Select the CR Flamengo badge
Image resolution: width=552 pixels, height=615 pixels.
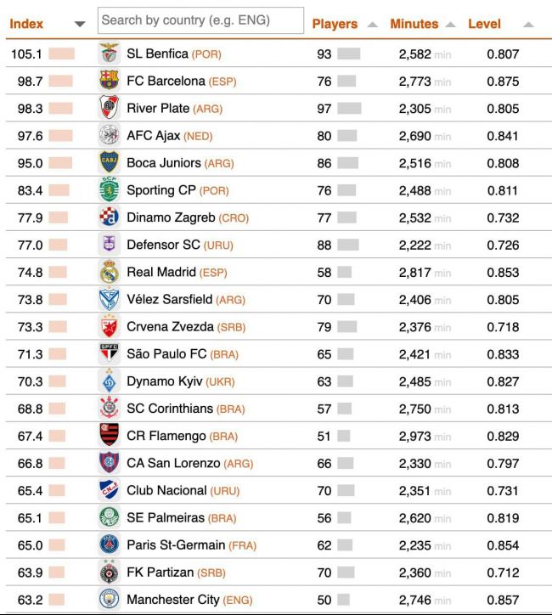tap(109, 436)
